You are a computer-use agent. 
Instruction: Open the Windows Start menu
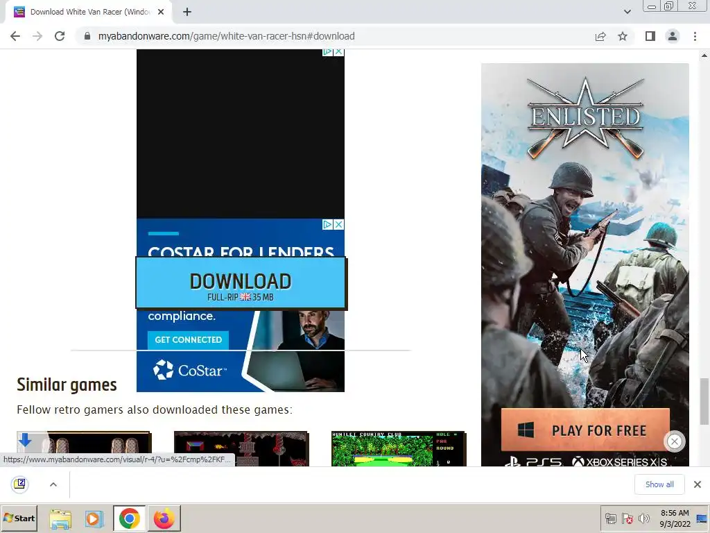pyautogui.click(x=19, y=518)
